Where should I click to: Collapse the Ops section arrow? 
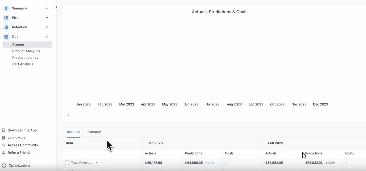click(x=47, y=37)
